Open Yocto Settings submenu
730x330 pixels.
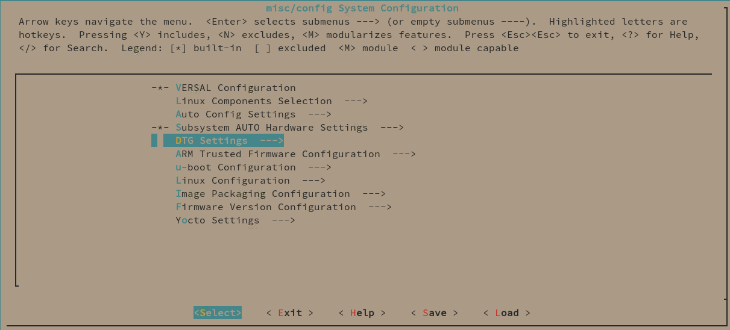(x=236, y=220)
